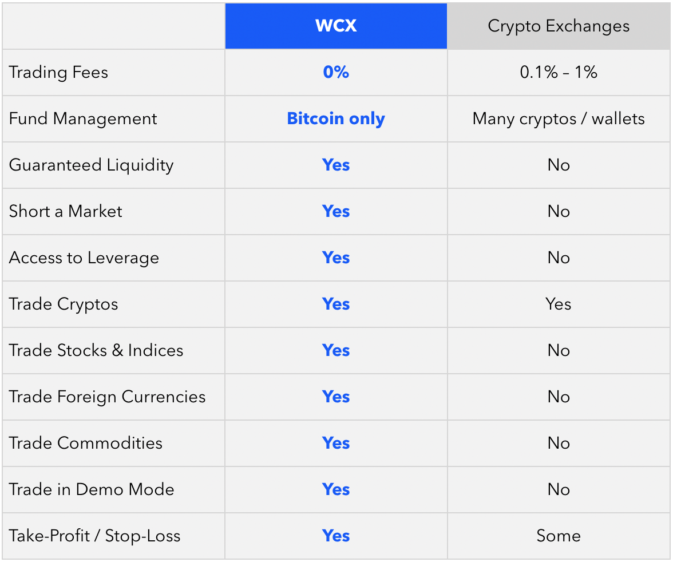Click No in Trade in Demo Mode row

[x=559, y=489]
